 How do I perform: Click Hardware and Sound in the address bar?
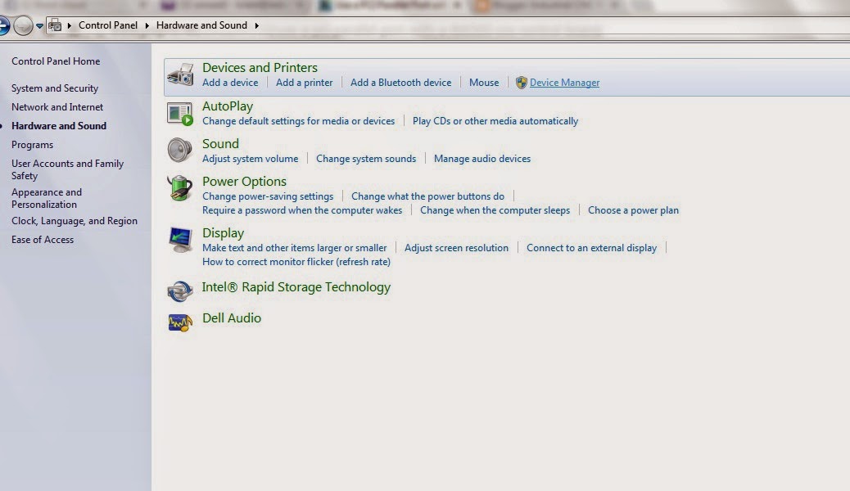point(201,25)
